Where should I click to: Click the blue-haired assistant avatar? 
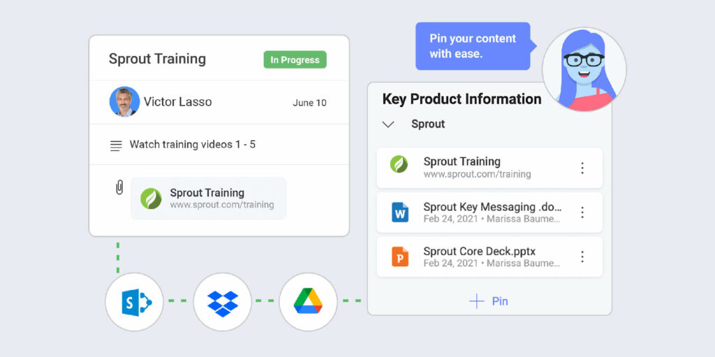[x=584, y=69]
